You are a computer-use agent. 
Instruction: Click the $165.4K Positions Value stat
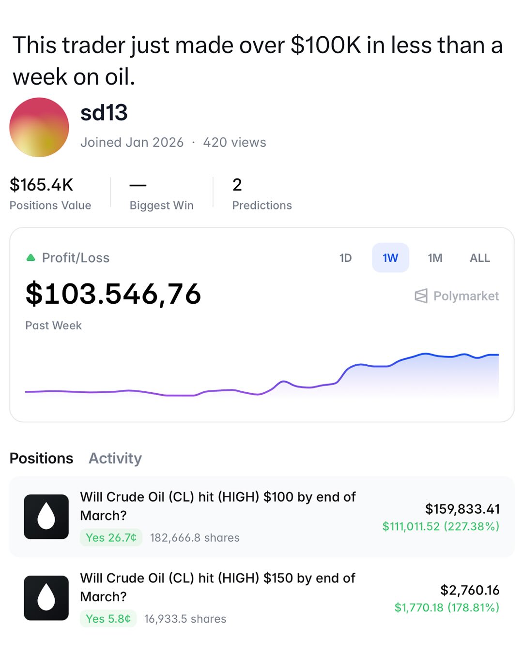tap(42, 185)
